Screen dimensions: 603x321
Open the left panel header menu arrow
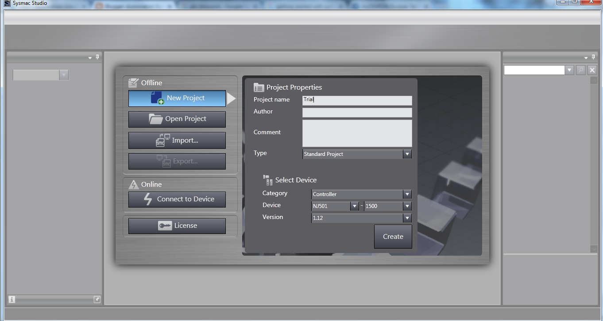point(90,57)
